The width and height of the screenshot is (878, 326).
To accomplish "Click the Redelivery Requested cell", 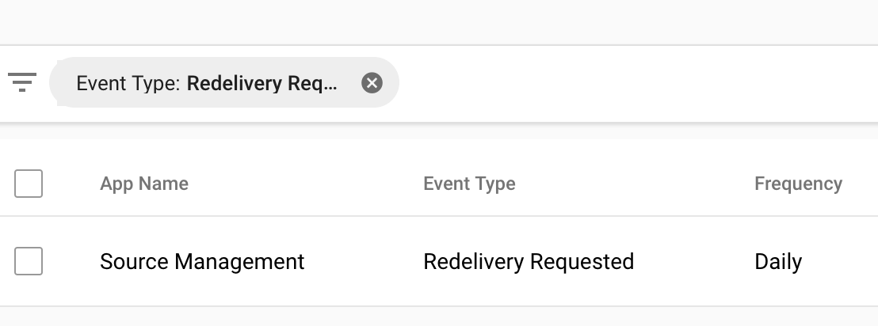I will click(x=529, y=262).
